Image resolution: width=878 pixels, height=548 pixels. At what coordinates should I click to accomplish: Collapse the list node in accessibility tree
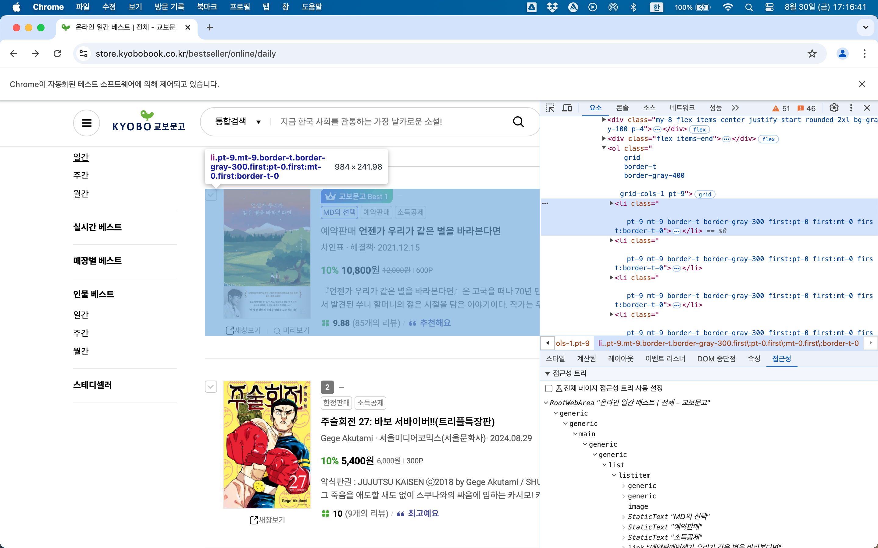coord(605,465)
